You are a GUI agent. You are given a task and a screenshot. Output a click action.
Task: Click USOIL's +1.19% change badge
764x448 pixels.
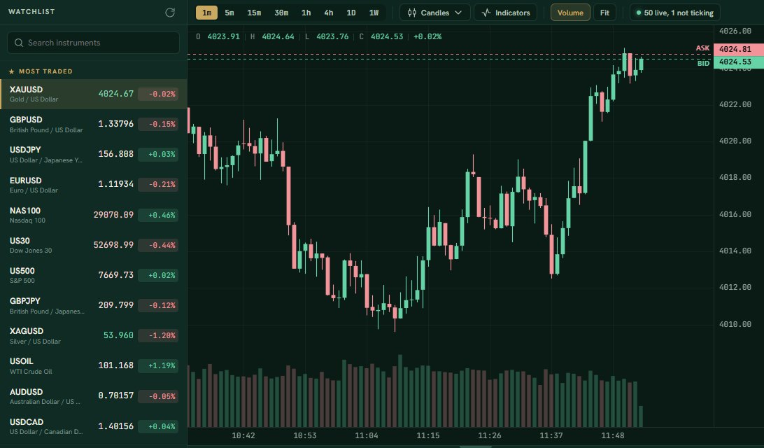tap(158, 365)
